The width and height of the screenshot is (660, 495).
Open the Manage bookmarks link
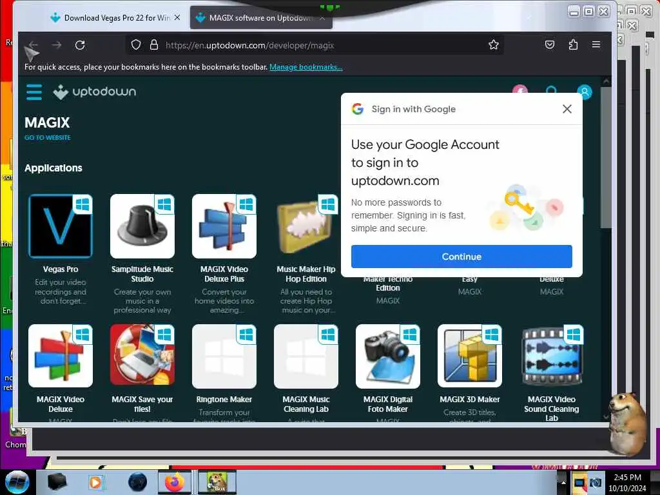tap(306, 67)
